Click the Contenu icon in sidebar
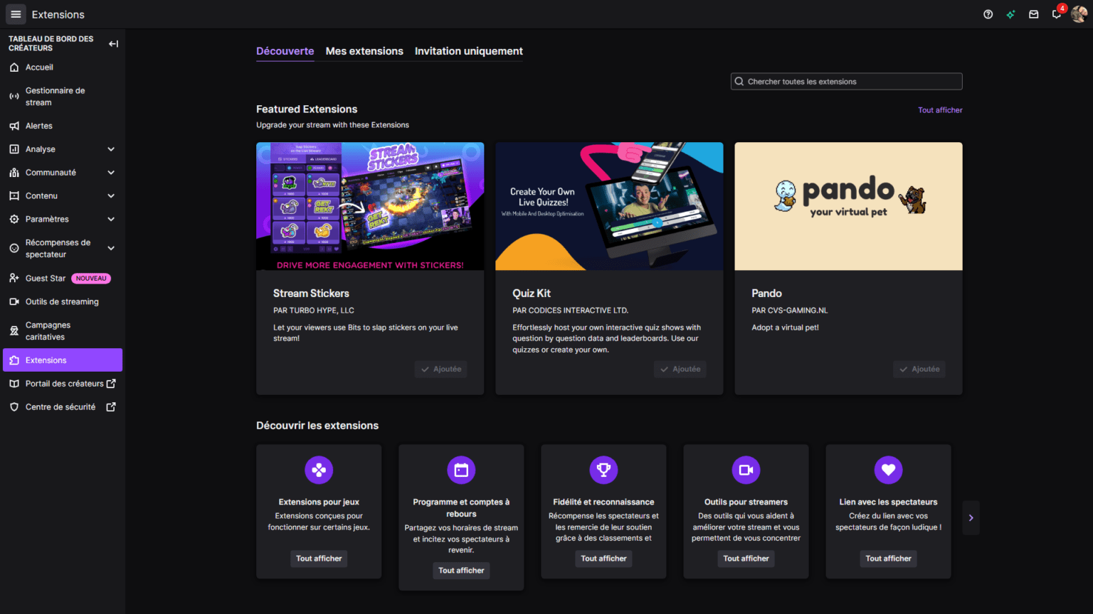The height and width of the screenshot is (614, 1093). 14,196
